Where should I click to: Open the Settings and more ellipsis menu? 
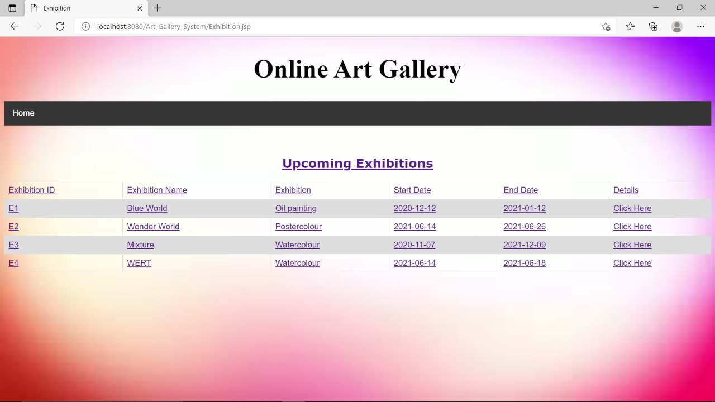(x=700, y=26)
